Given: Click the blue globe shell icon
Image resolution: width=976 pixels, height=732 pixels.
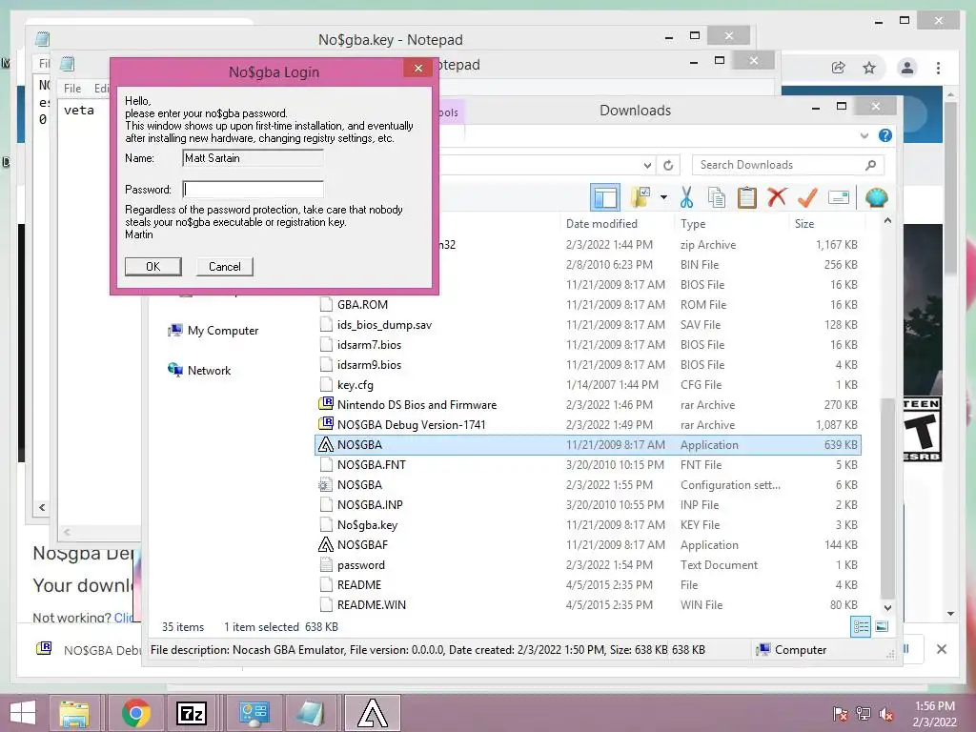Looking at the screenshot, I should 876,198.
